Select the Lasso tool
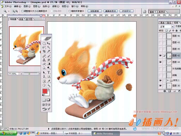The width and height of the screenshot is (181, 136). [x=44, y=47]
